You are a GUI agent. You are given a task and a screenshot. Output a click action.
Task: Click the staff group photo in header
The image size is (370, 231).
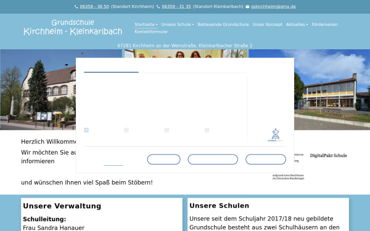(x=186, y=54)
